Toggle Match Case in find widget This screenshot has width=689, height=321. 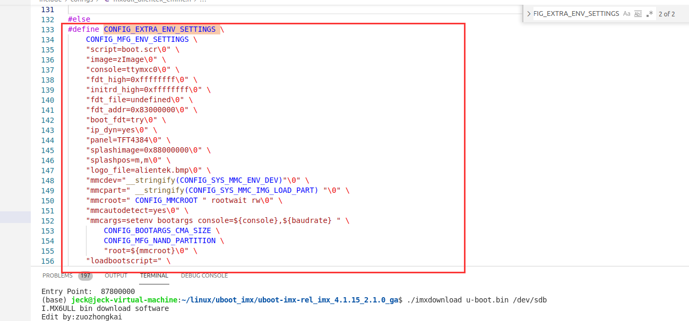(627, 14)
